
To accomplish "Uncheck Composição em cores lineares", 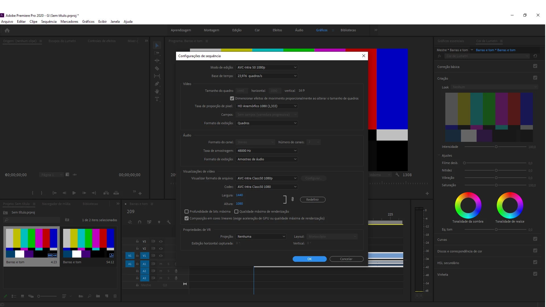I will 187,218.
